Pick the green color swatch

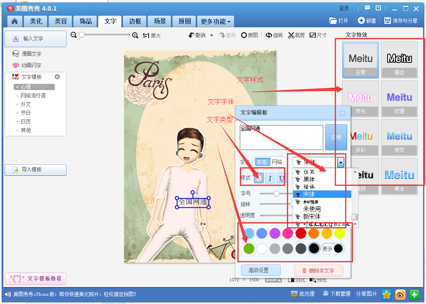tap(248, 249)
